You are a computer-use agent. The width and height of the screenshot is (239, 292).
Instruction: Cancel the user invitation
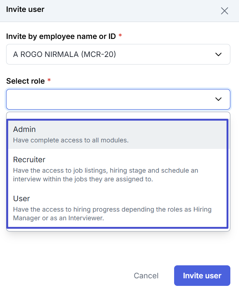point(146,276)
